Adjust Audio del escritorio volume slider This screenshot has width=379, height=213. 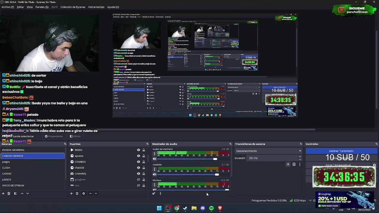pyautogui.click(x=215, y=159)
